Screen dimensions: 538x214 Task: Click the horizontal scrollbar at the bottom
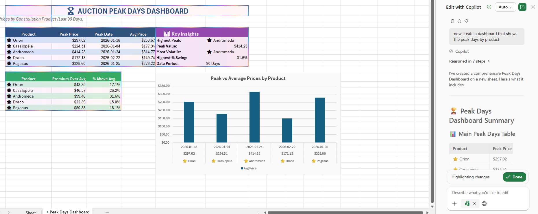pos(345,213)
